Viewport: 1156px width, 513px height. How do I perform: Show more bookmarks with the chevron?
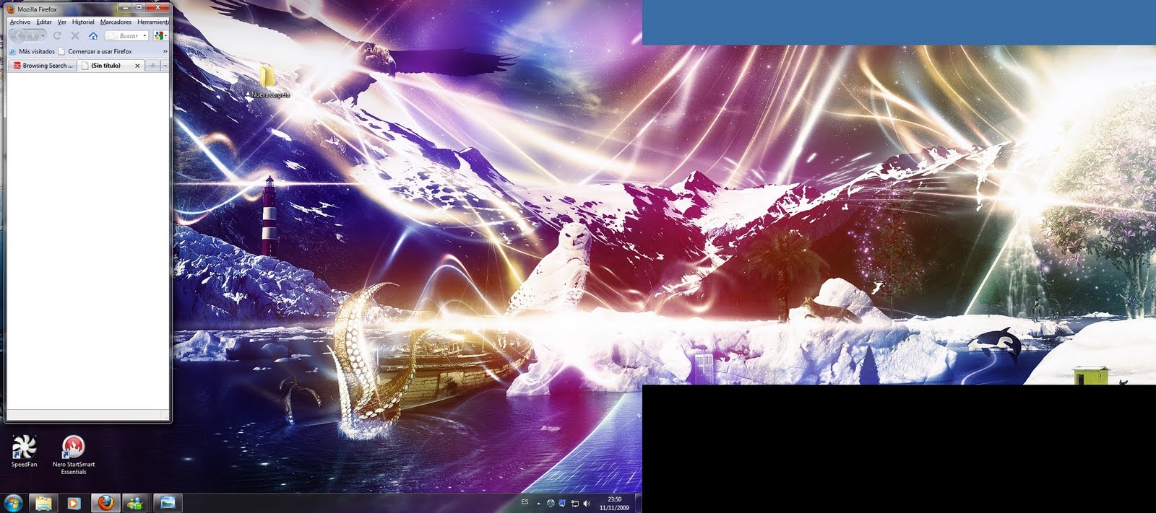165,51
